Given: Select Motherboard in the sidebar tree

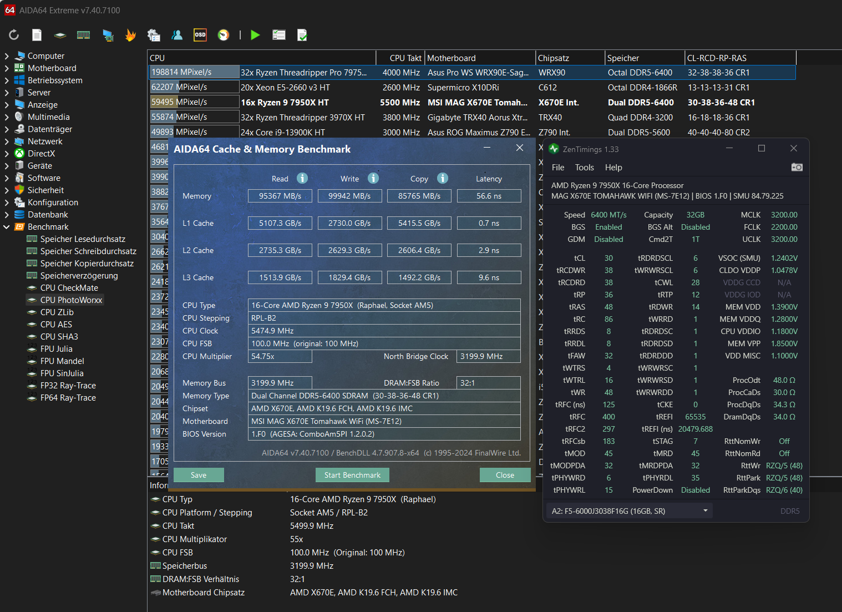Looking at the screenshot, I should point(52,68).
